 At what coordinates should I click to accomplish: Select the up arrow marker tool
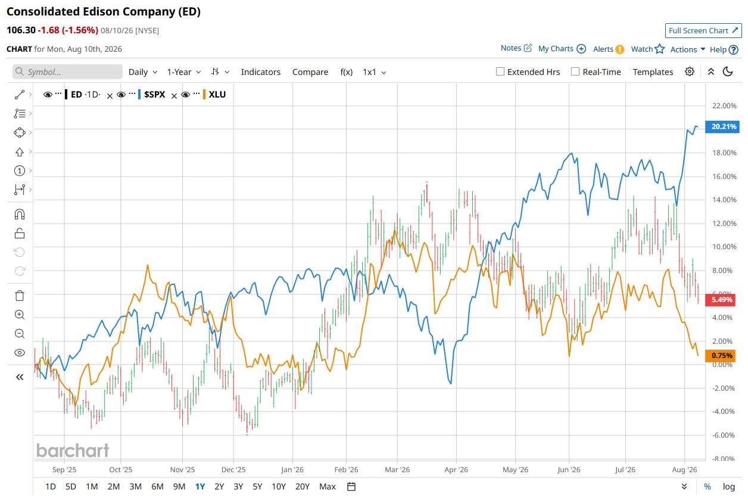[19, 152]
